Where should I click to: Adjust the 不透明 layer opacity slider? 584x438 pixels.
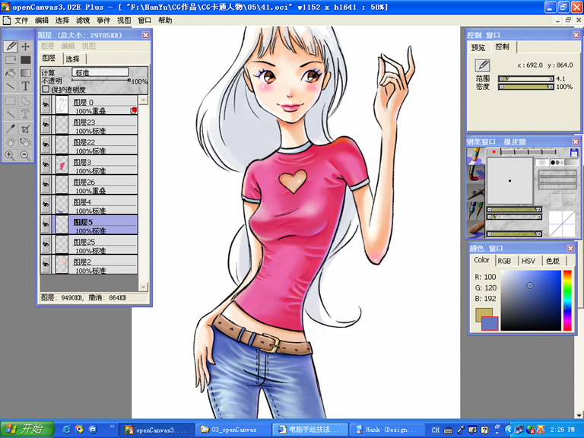[x=101, y=80]
